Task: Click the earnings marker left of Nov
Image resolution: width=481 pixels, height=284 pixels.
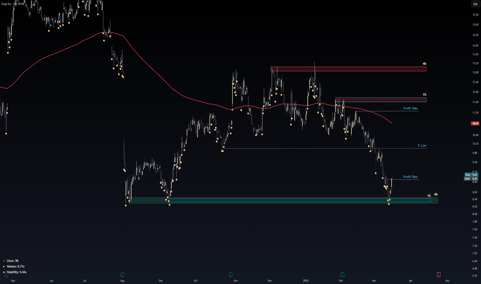Action: (231, 274)
